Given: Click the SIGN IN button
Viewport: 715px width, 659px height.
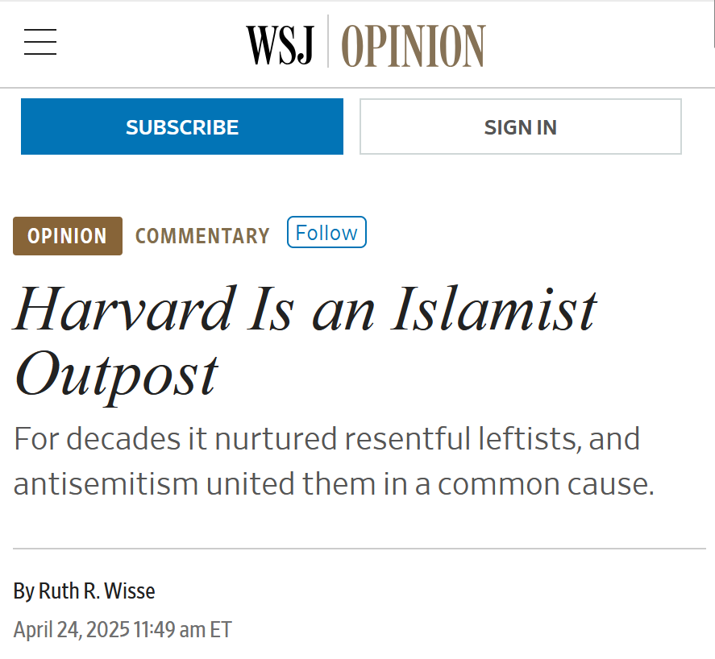Looking at the screenshot, I should pos(520,126).
